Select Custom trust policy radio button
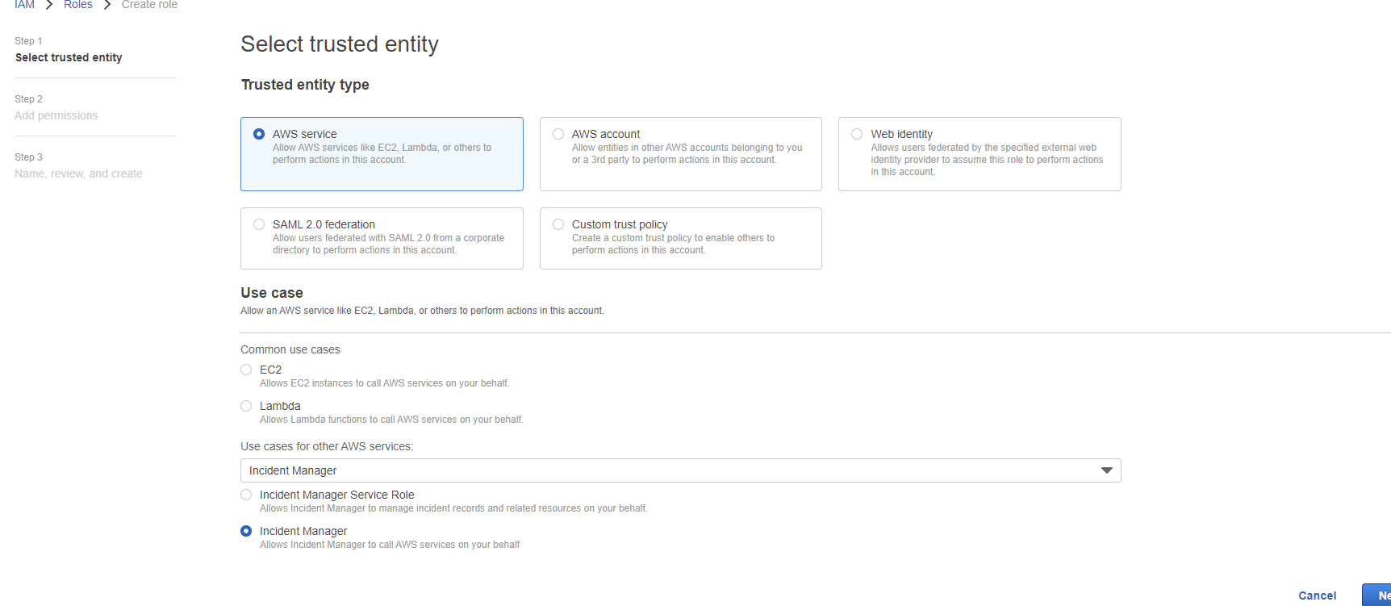This screenshot has height=606, width=1391. point(558,224)
